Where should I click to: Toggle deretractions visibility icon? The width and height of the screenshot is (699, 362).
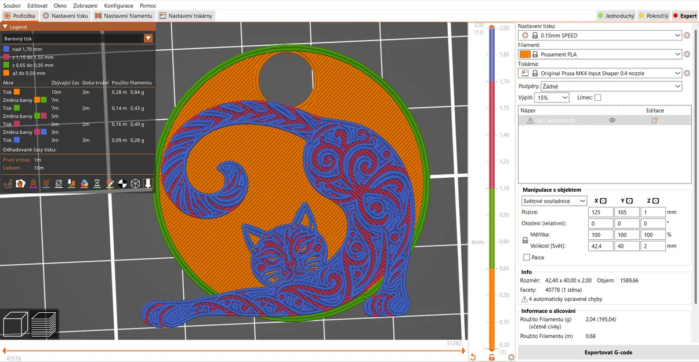[46, 184]
